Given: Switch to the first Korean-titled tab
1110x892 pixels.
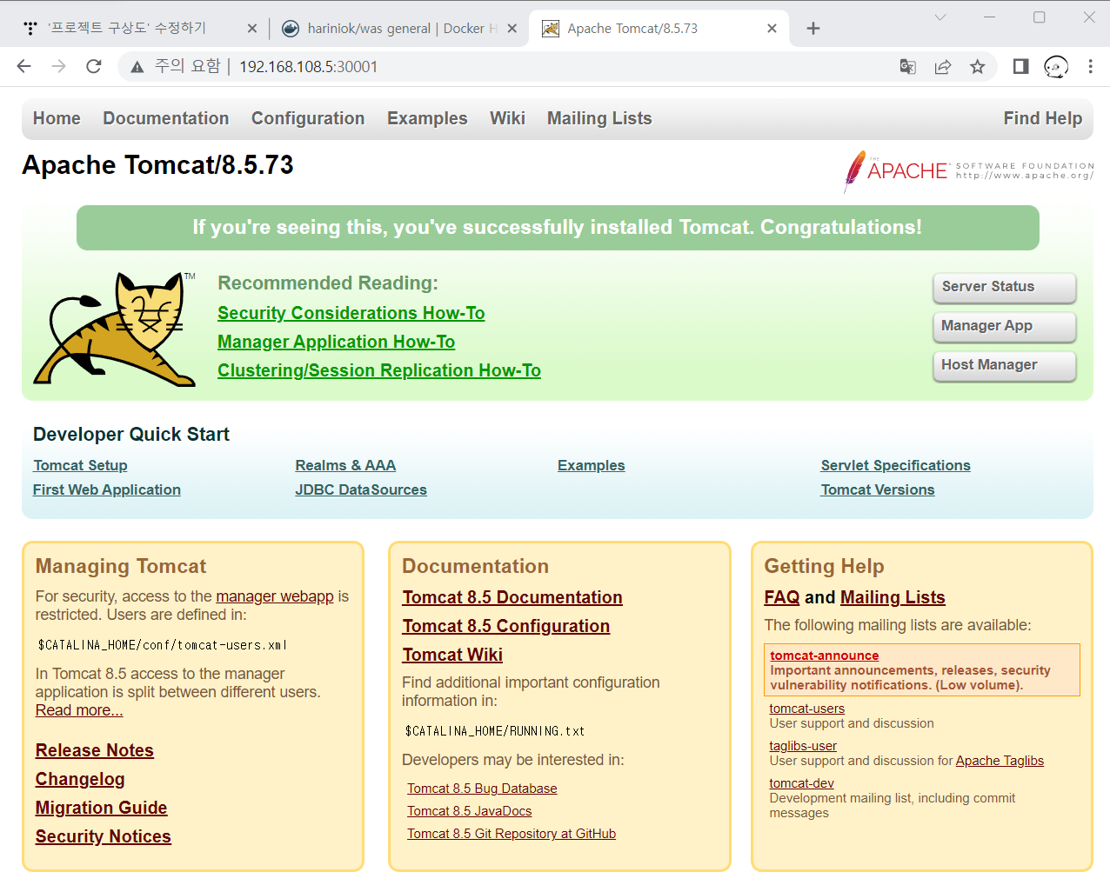Looking at the screenshot, I should tap(139, 29).
